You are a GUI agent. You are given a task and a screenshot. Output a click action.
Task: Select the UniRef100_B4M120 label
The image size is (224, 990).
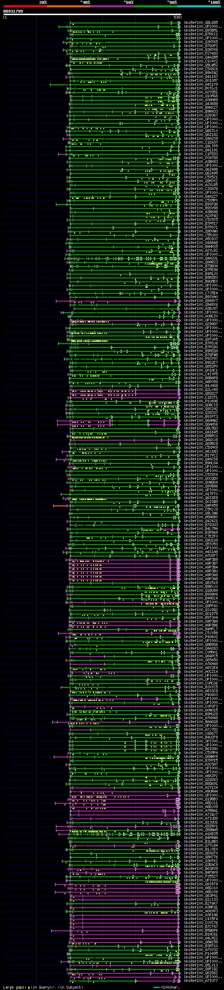[201, 274]
